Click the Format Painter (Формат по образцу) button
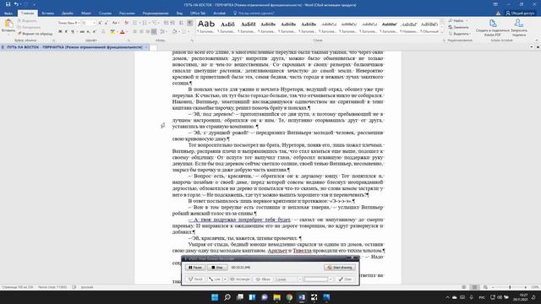Screen dimensions: 541x304 click(x=36, y=34)
